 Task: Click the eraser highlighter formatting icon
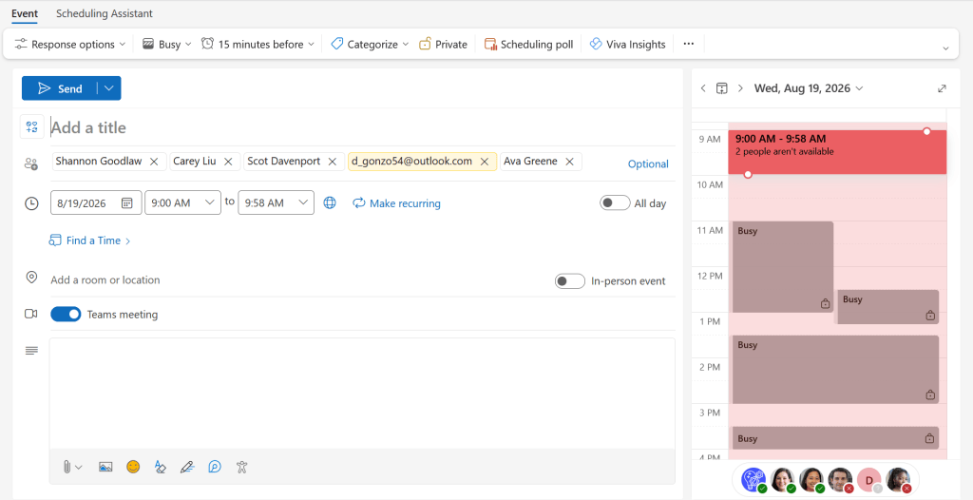point(160,467)
